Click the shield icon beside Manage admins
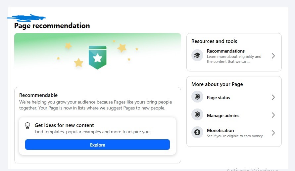295x171 pixels. click(197, 115)
